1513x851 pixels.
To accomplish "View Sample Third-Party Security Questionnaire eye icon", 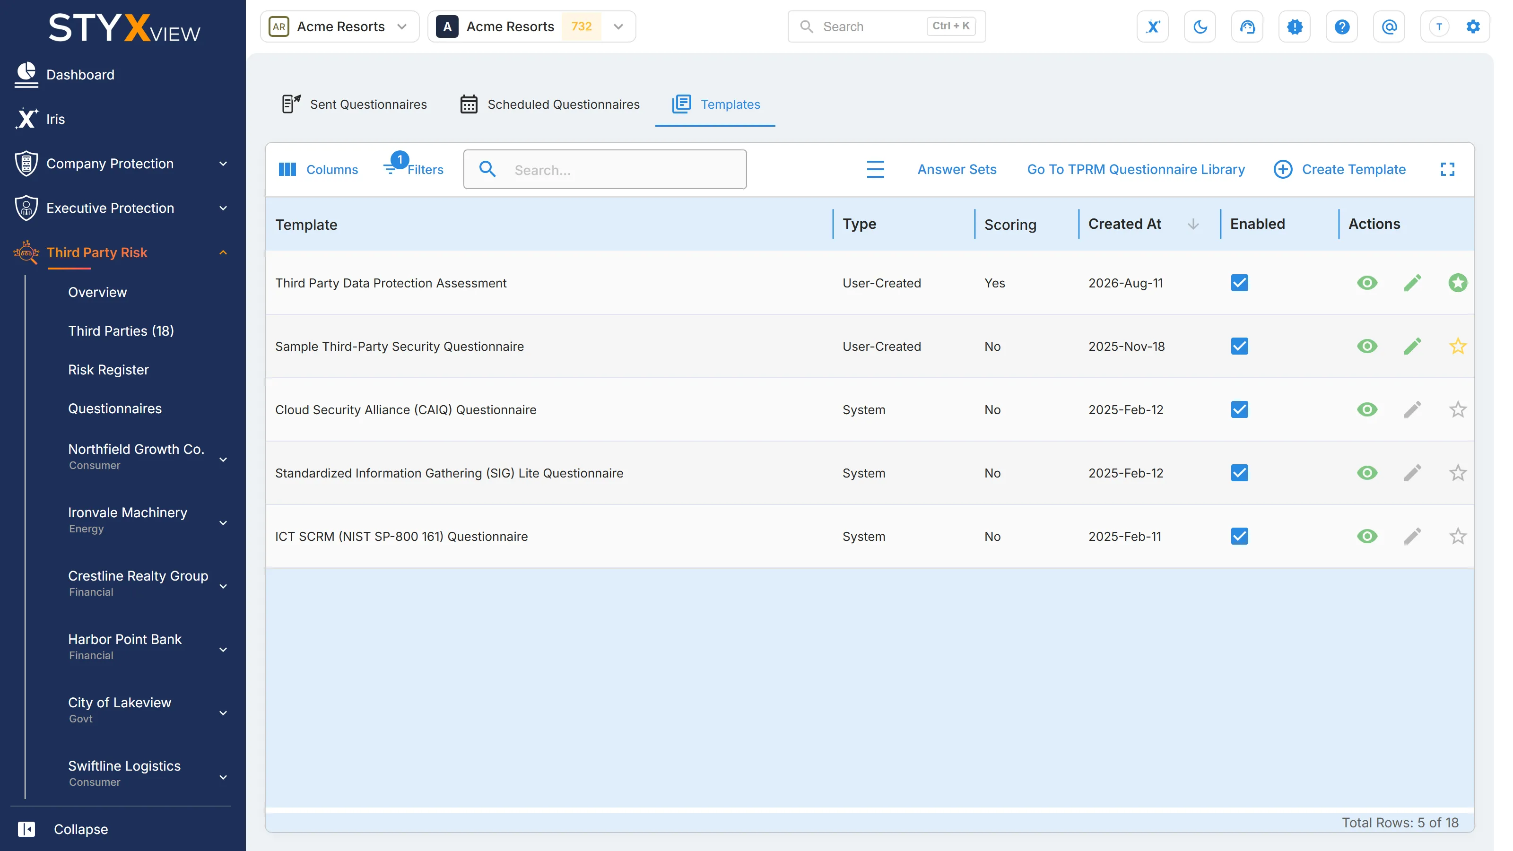I will (1367, 347).
